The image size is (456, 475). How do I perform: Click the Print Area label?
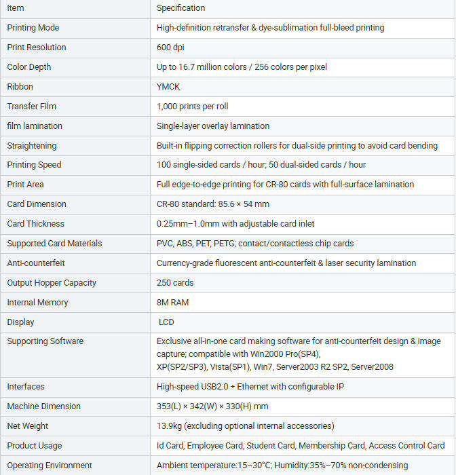point(26,185)
